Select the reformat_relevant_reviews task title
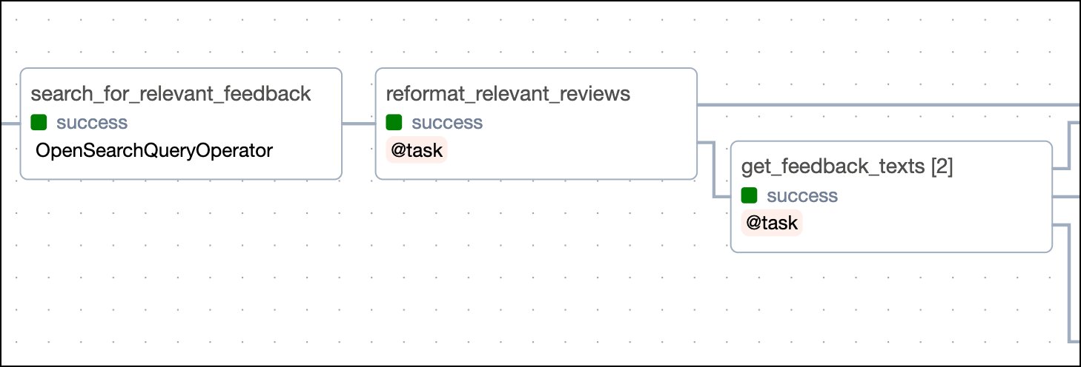 click(508, 94)
